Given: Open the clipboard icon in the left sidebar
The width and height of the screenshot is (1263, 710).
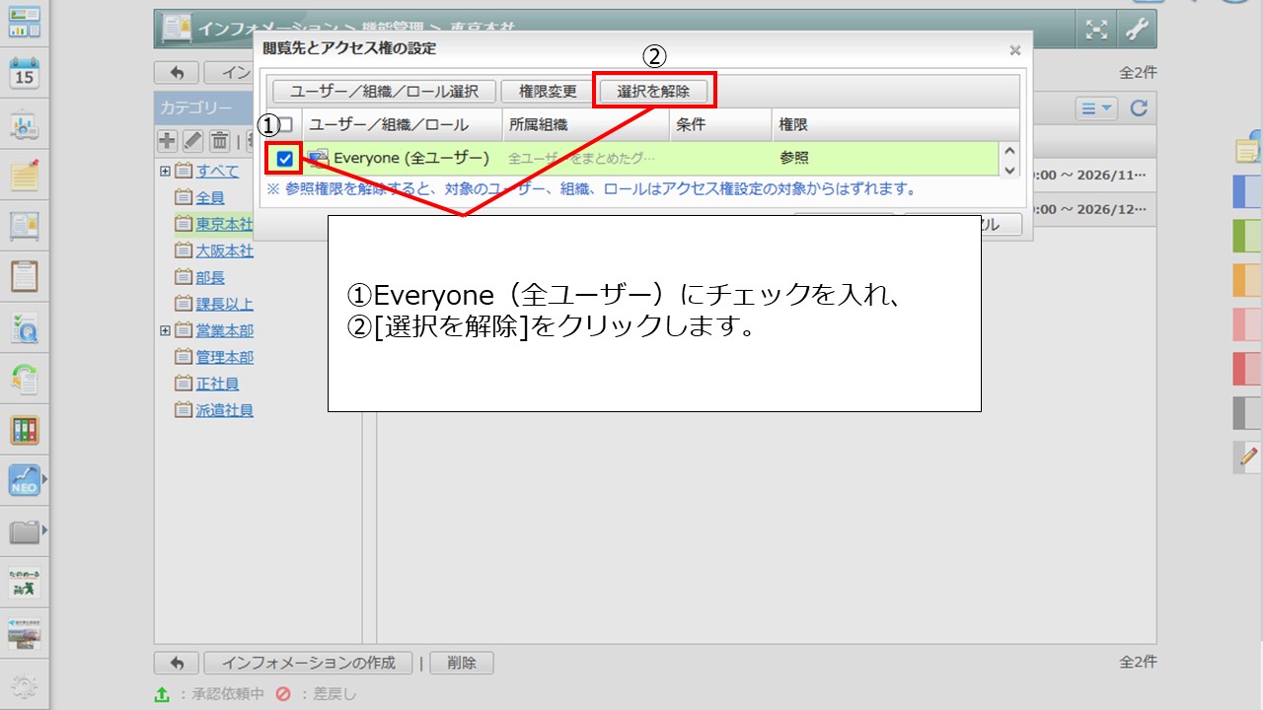Looking at the screenshot, I should 24,276.
